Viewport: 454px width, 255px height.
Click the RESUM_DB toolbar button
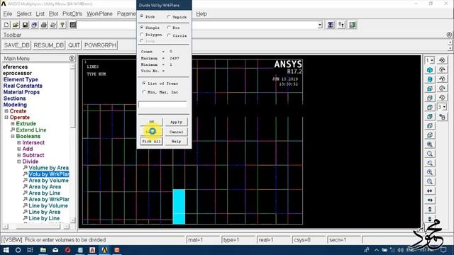(49, 45)
